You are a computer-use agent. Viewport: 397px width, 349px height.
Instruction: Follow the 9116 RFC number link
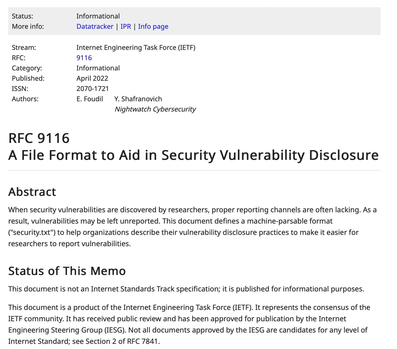[x=84, y=58]
